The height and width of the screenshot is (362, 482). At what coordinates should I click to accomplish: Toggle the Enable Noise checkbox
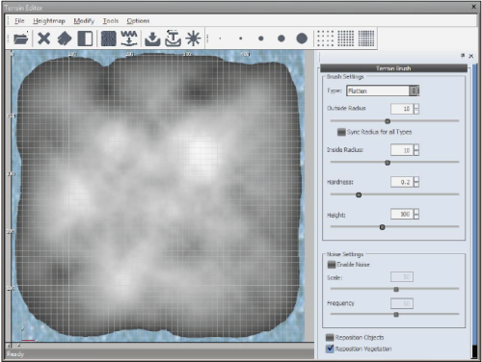(x=332, y=265)
